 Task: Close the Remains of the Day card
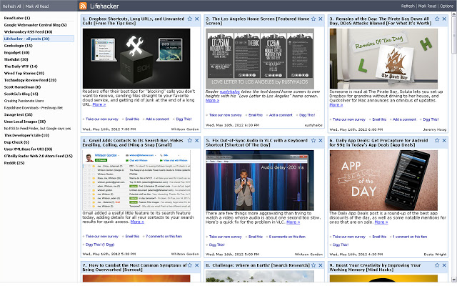click(444, 19)
